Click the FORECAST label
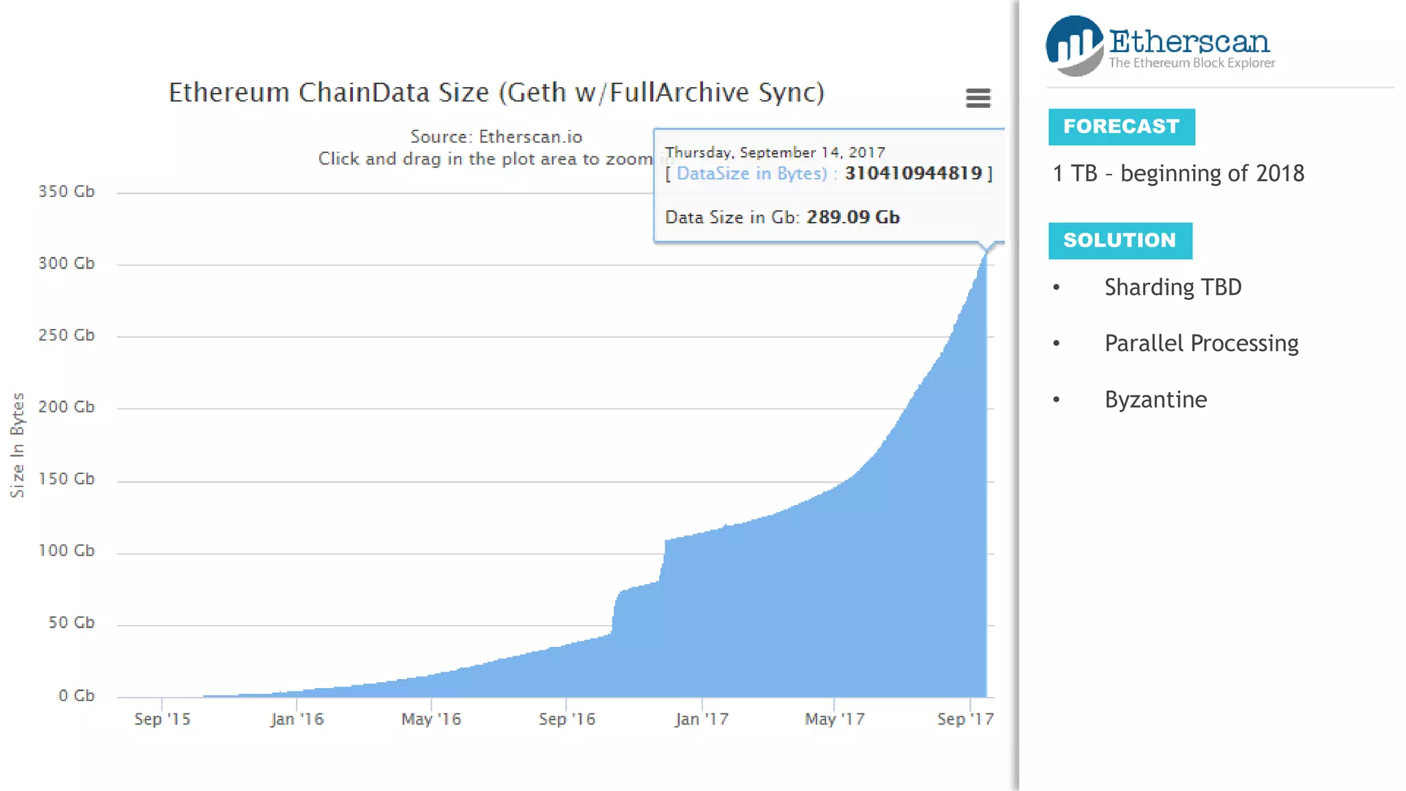 (x=1121, y=126)
